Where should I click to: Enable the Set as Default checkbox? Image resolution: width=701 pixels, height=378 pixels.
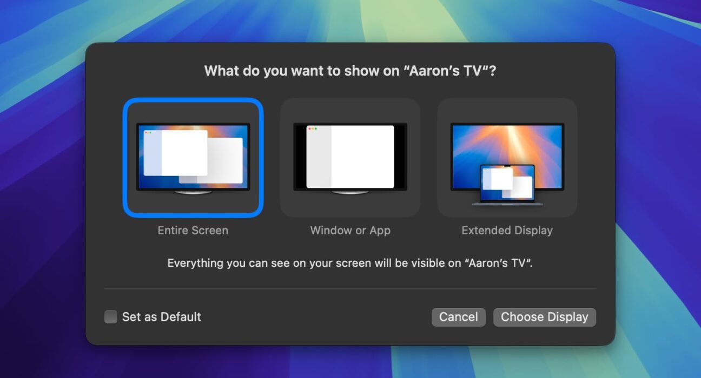tap(111, 317)
